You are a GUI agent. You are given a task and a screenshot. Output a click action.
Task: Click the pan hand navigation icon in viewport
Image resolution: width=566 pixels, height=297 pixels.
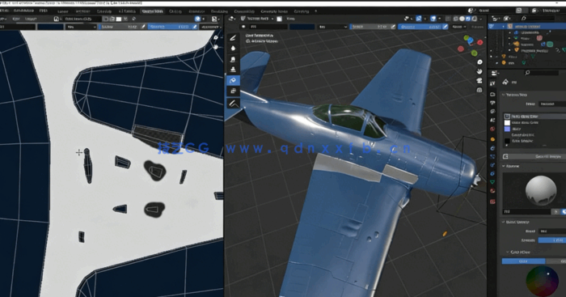pos(479,71)
